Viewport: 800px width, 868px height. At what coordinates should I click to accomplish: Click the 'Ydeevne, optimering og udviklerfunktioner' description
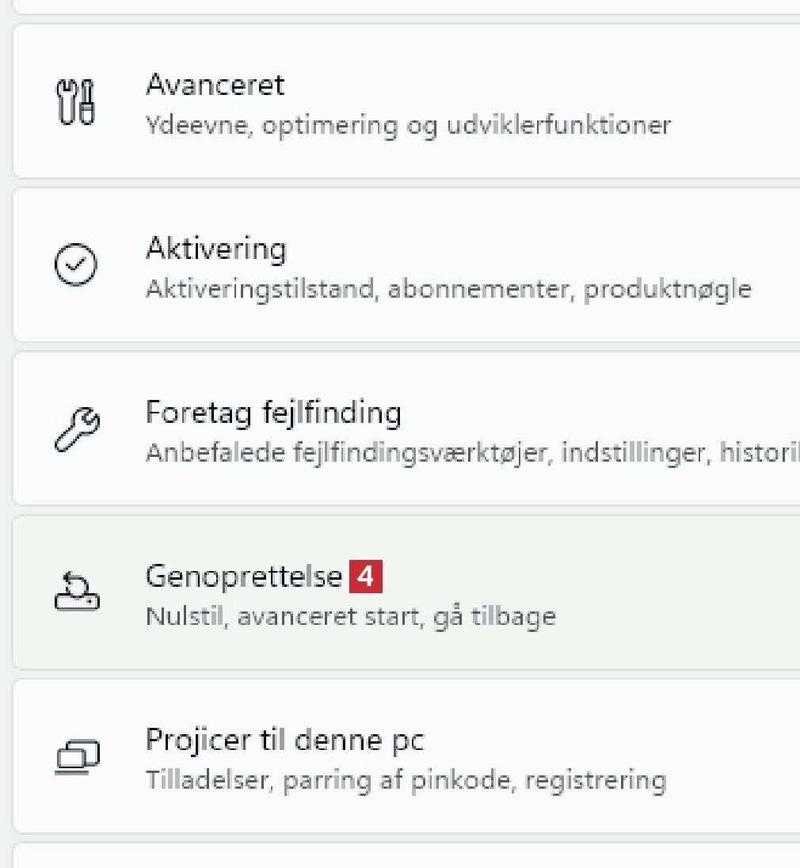[x=408, y=125]
